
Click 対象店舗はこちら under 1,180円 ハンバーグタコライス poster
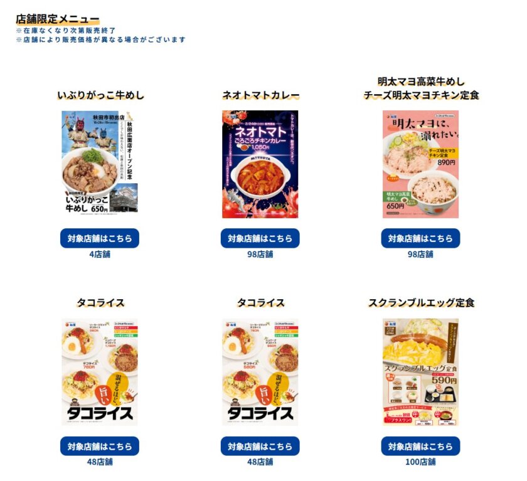(100, 446)
